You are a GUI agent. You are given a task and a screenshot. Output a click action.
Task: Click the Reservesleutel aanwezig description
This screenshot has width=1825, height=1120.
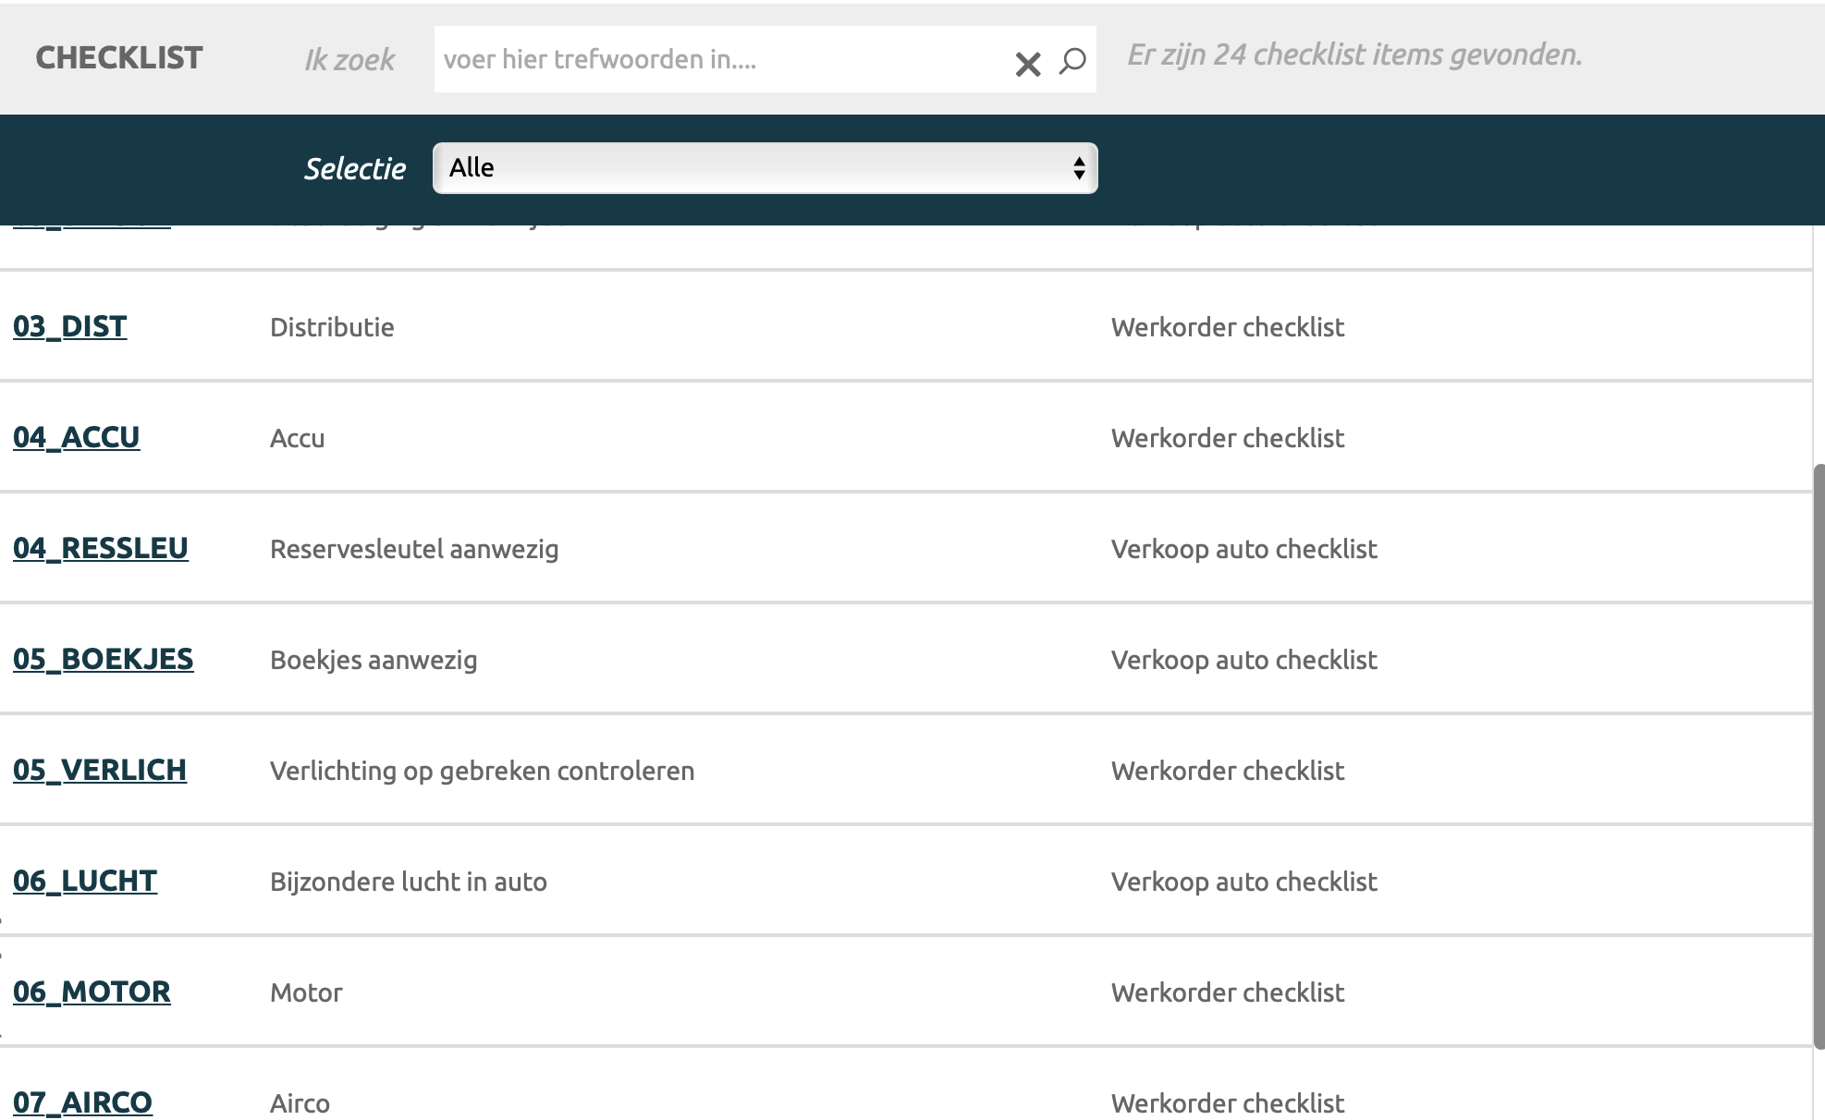coord(414,549)
